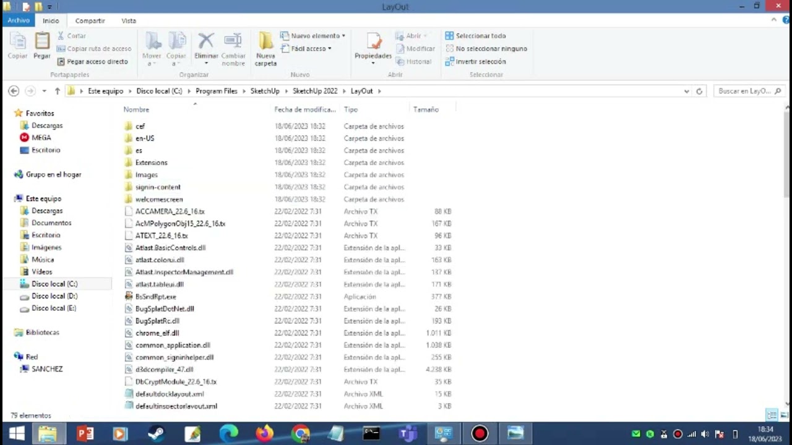Click Este equipo in address bar

[x=106, y=91]
